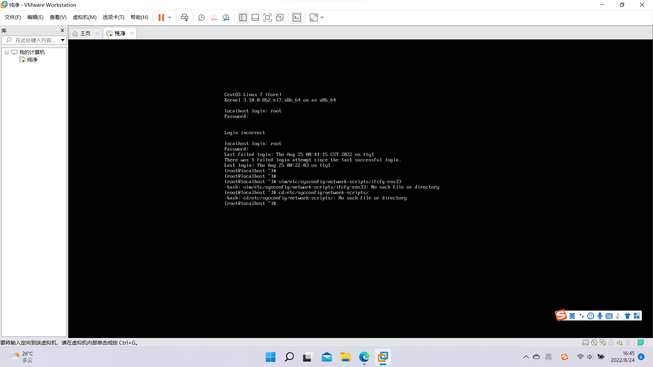Select the 纯净 virtual machine in library
This screenshot has width=653, height=367.
(32, 60)
